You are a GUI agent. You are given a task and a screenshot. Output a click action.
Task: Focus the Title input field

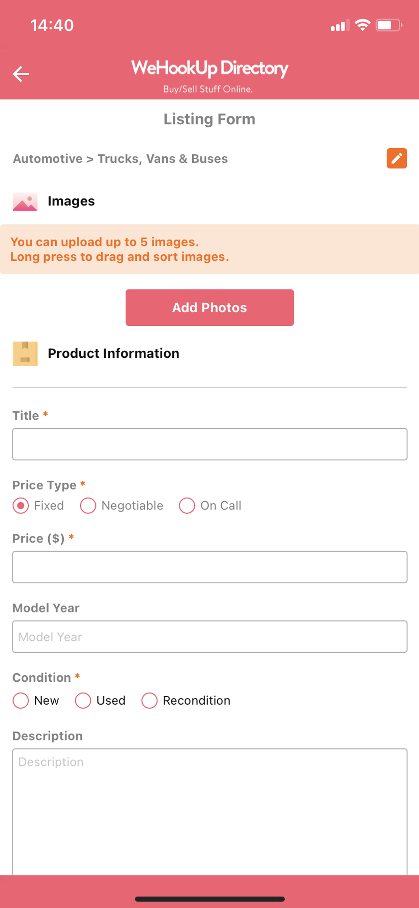tap(209, 444)
